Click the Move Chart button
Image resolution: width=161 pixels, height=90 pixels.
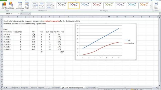156,6
